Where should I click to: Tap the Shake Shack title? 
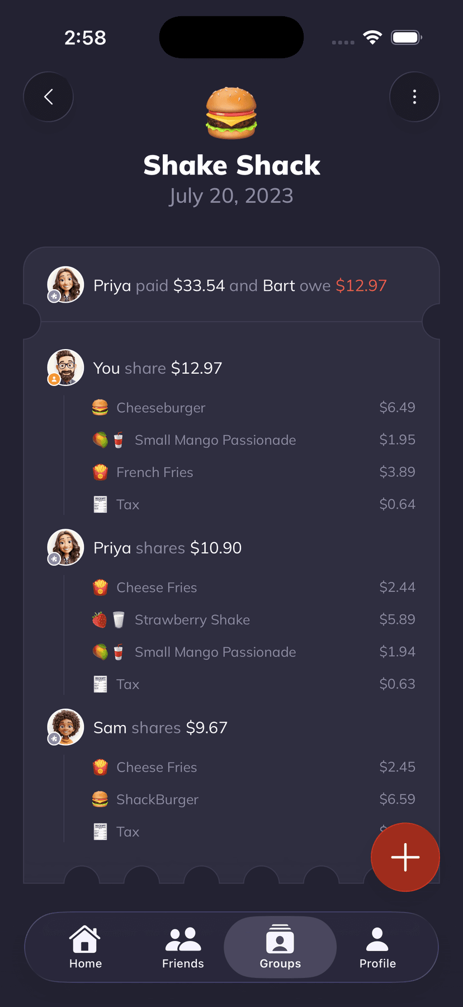(232, 166)
